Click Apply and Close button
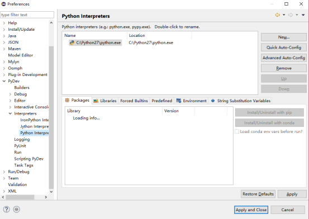The height and width of the screenshot is (219, 309). point(251,210)
